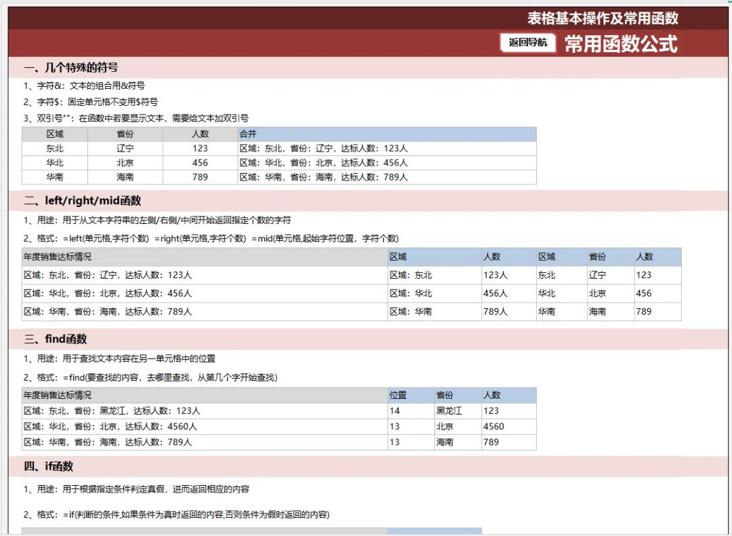
Task: Select the 一、几个特殊的符号 section heading
Action: click(71, 68)
